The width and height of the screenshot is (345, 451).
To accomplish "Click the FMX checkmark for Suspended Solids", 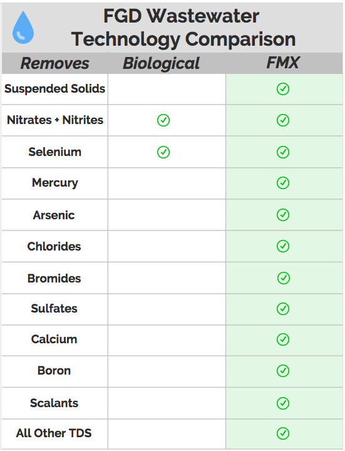I will [283, 89].
